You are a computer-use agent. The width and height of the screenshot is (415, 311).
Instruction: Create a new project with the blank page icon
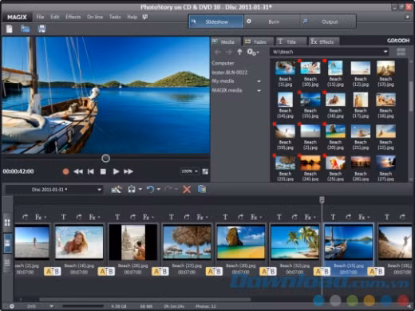click(10, 29)
